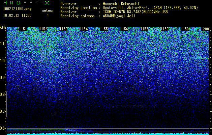The image size is (212, 135).
Task: Click the date stamp 10.02.12 11:50
Action: (x=17, y=15)
